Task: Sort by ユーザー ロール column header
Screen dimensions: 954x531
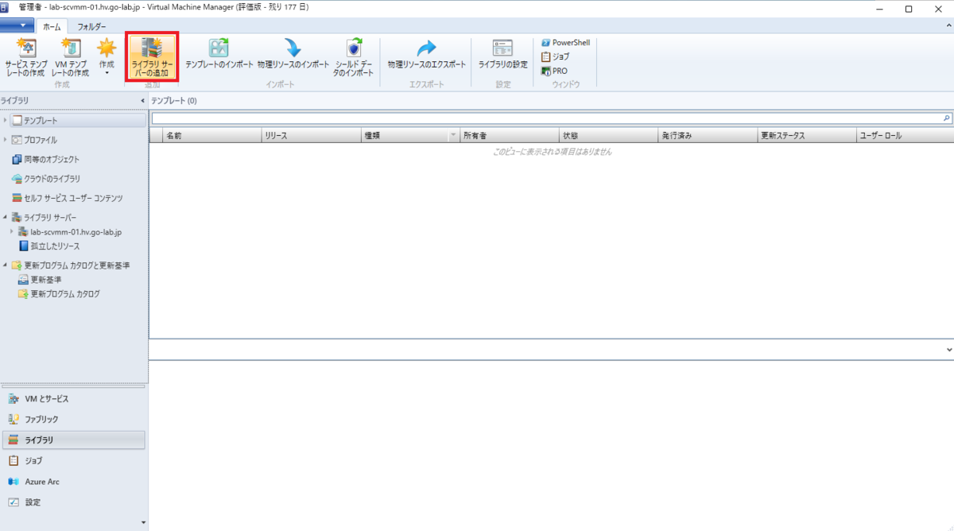Action: click(906, 136)
